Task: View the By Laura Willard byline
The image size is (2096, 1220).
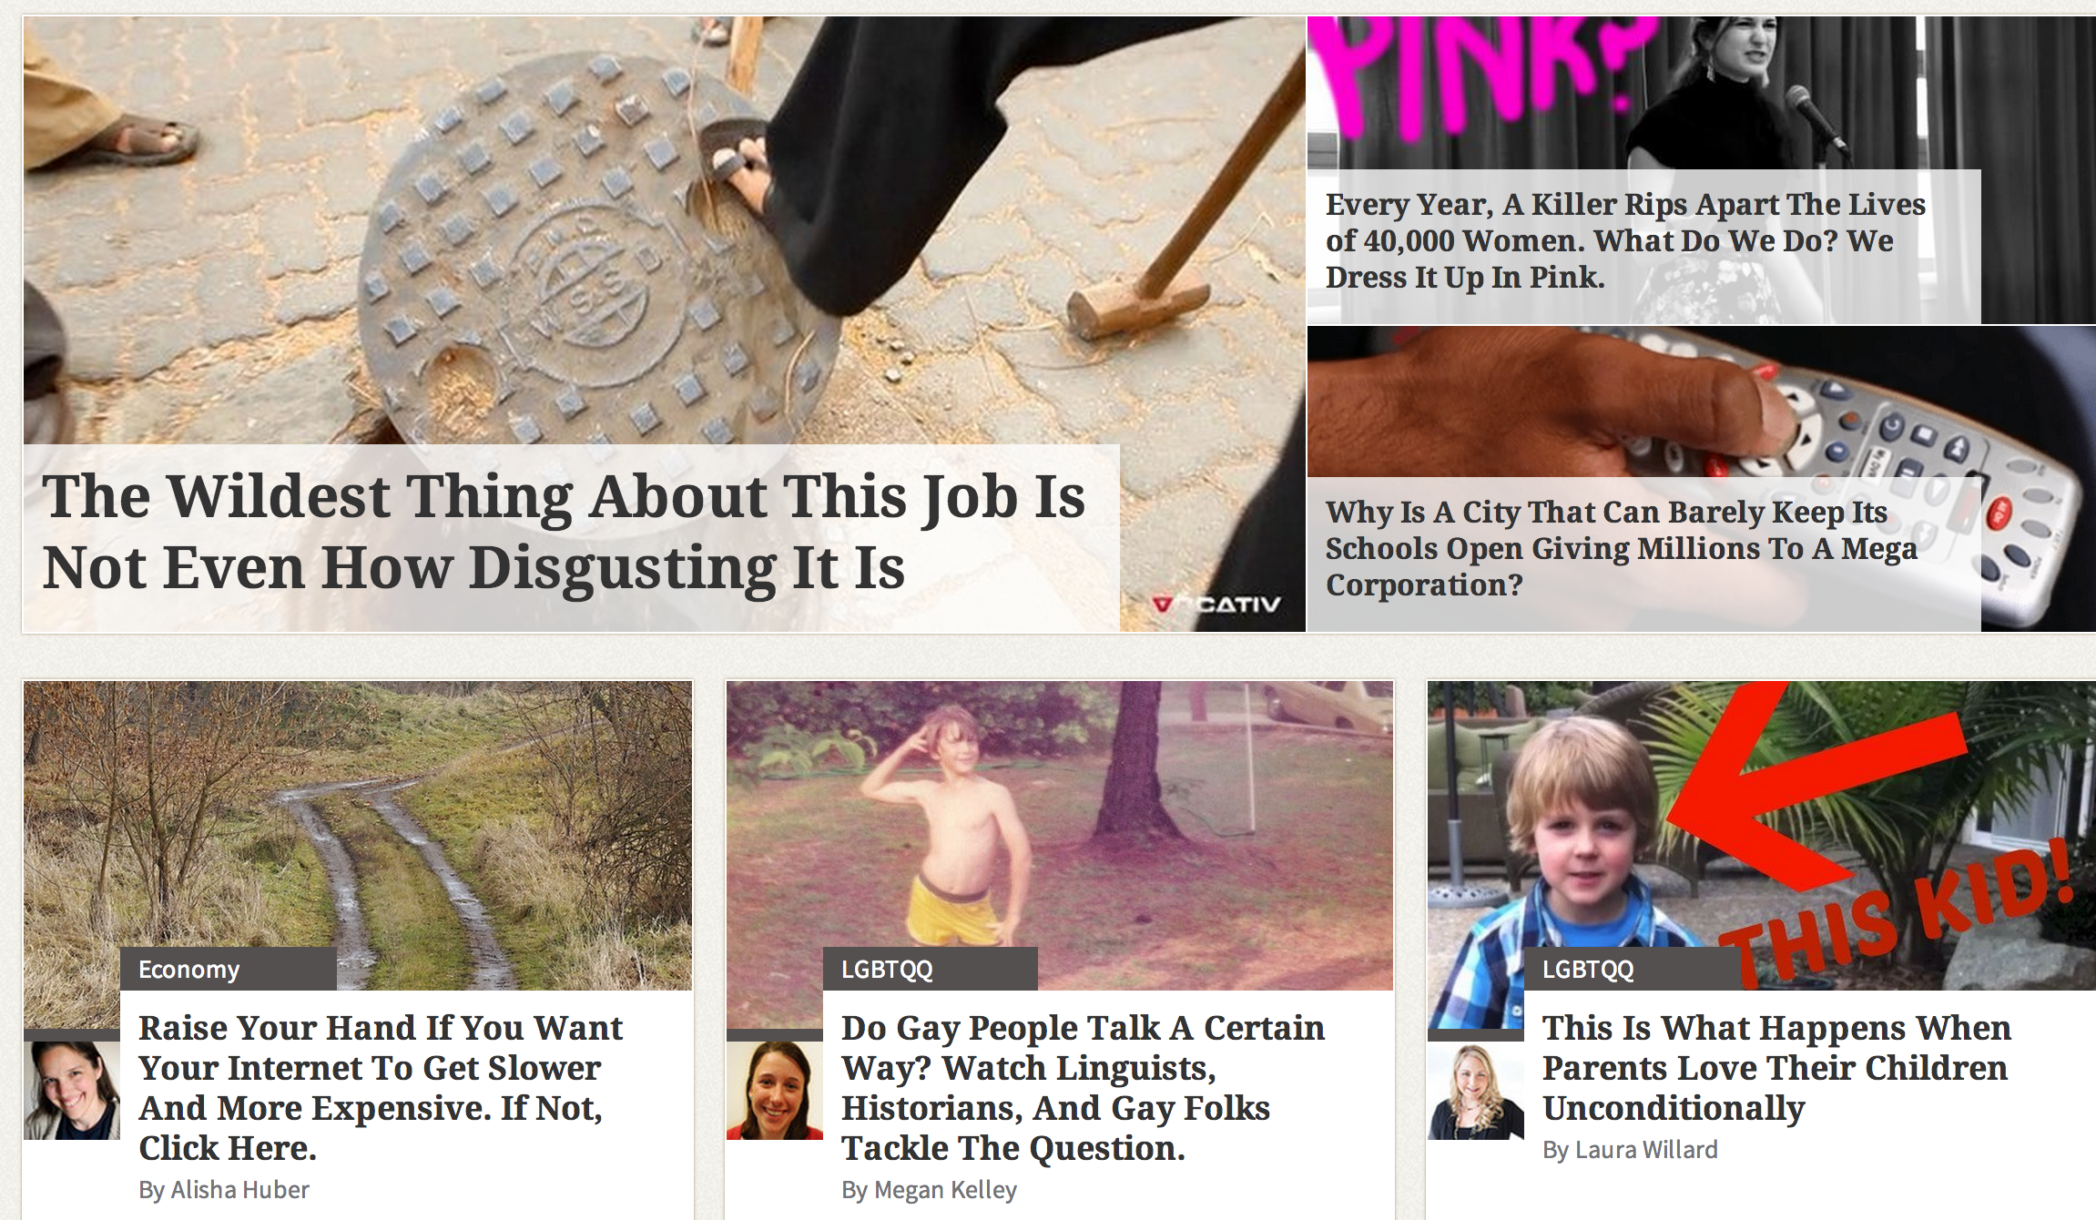Action: (x=1630, y=1149)
